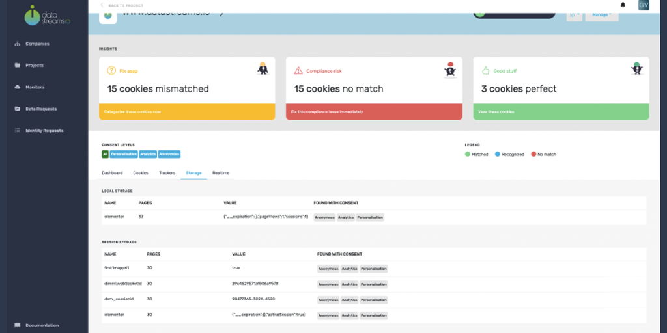Image resolution: width=667 pixels, height=333 pixels.
Task: Open Monitors in the sidebar
Action: (x=35, y=87)
